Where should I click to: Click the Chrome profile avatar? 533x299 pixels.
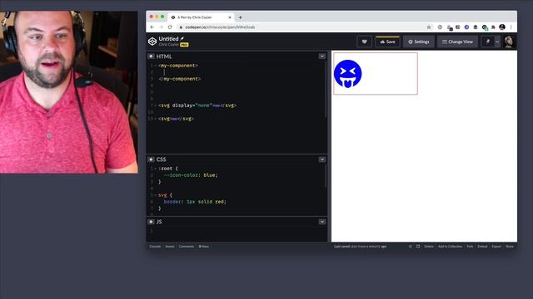502,27
